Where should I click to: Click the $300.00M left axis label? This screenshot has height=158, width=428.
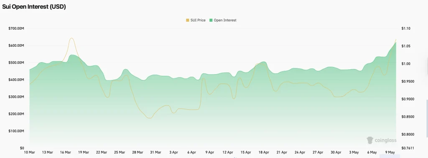click(16, 97)
